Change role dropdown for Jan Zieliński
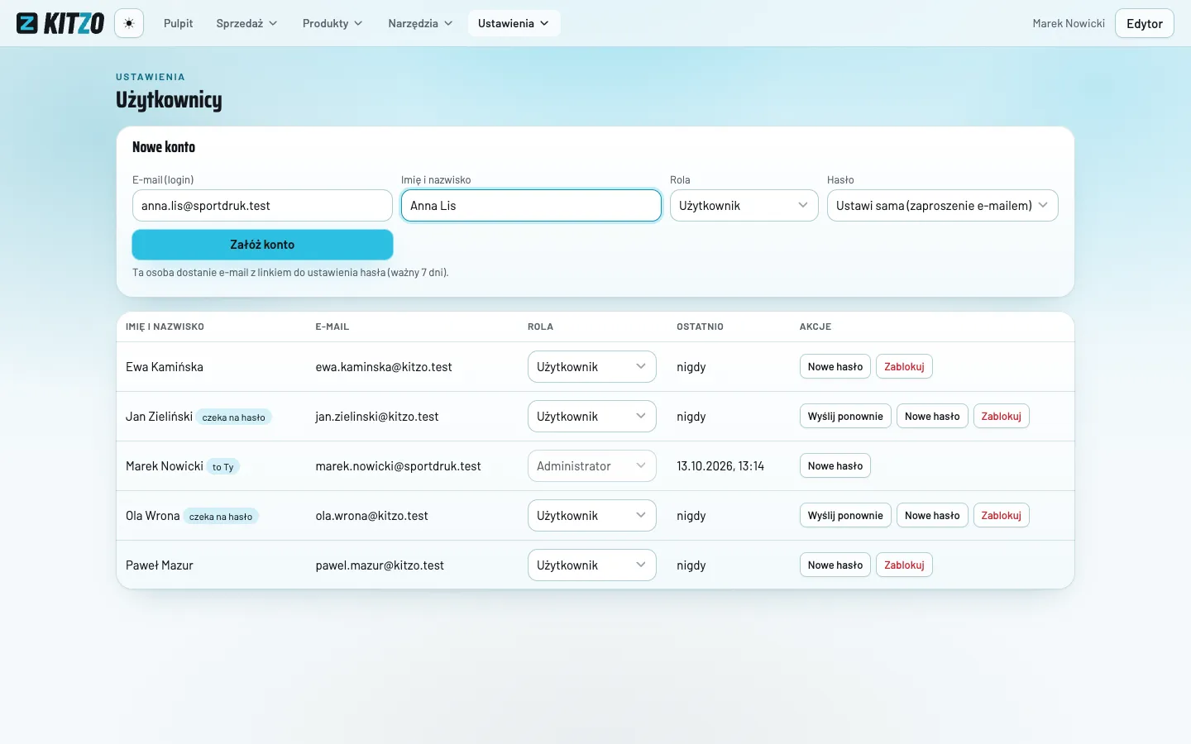This screenshot has width=1191, height=744. coord(591,417)
